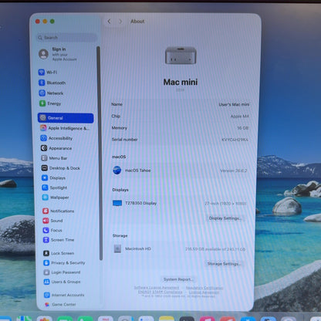Select Privacy & Security in sidebar
The width and height of the screenshot is (321, 321).
(x=64, y=262)
